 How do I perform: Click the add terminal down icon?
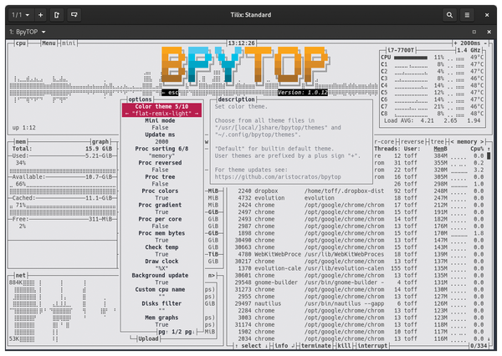click(74, 15)
